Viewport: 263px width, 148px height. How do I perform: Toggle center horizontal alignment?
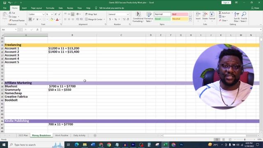[x=69, y=19]
